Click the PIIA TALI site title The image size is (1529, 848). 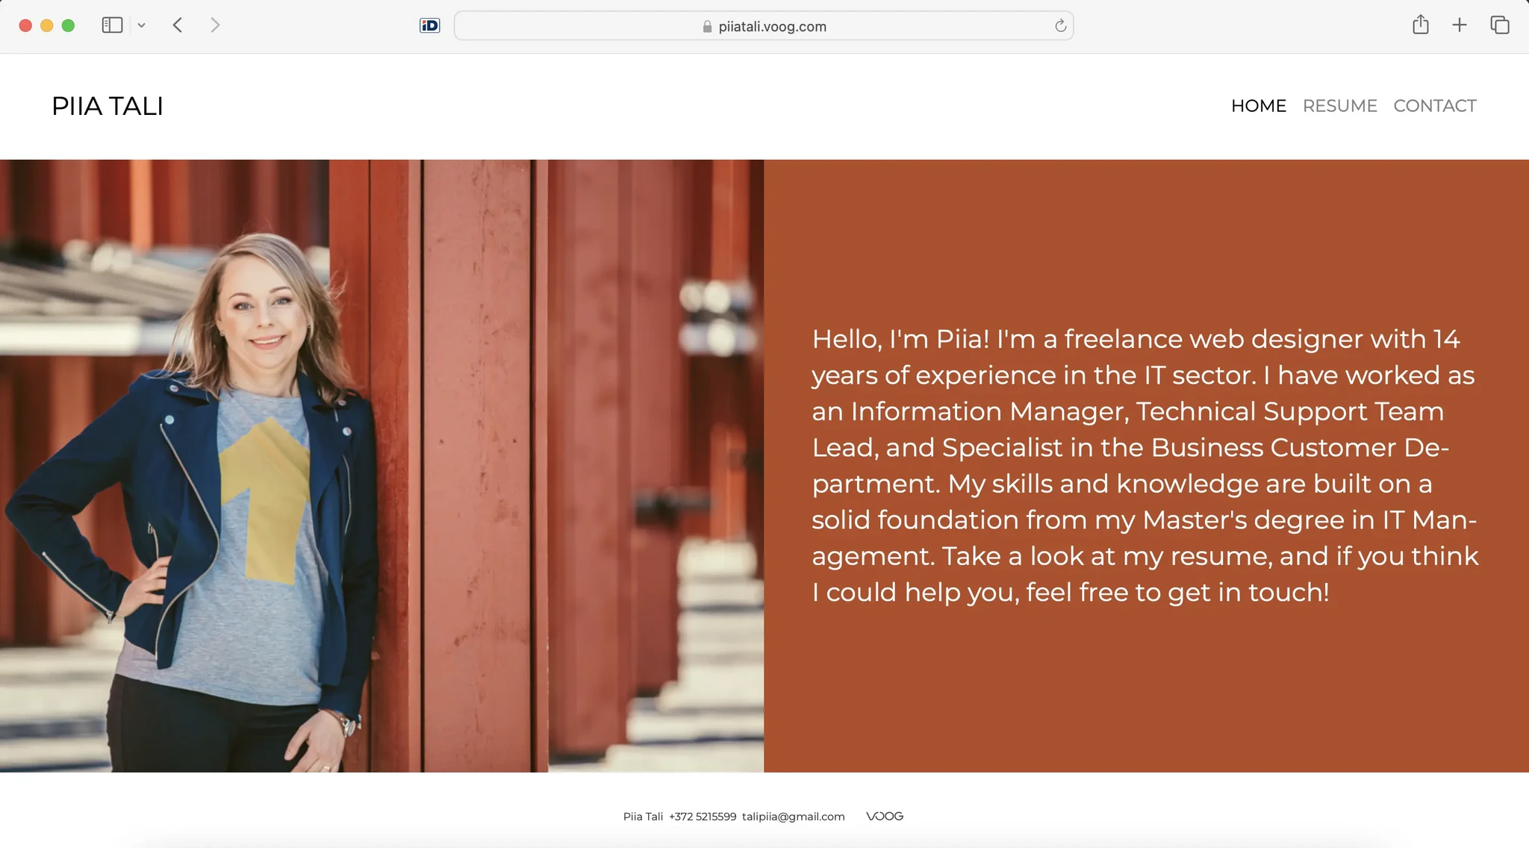108,106
